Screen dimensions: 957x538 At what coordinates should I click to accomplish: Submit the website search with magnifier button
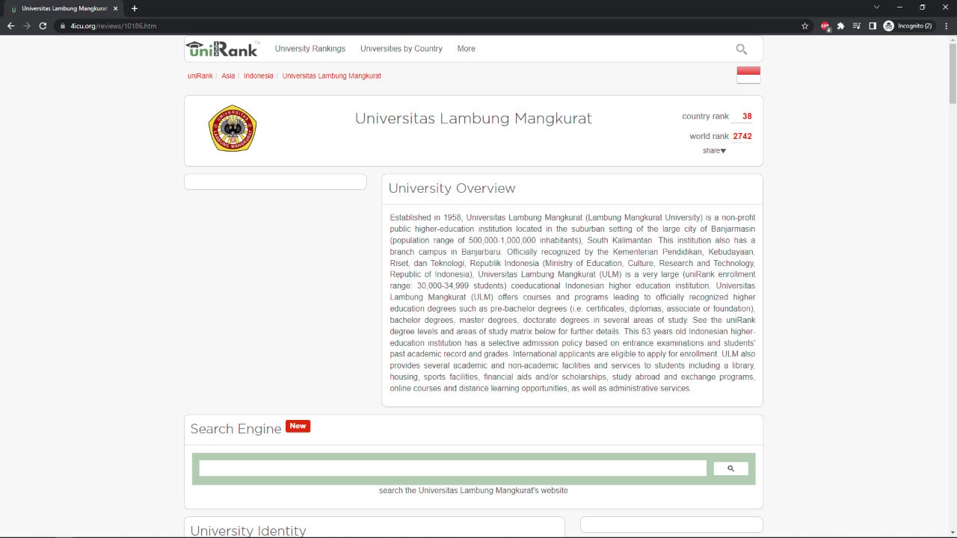tap(730, 469)
